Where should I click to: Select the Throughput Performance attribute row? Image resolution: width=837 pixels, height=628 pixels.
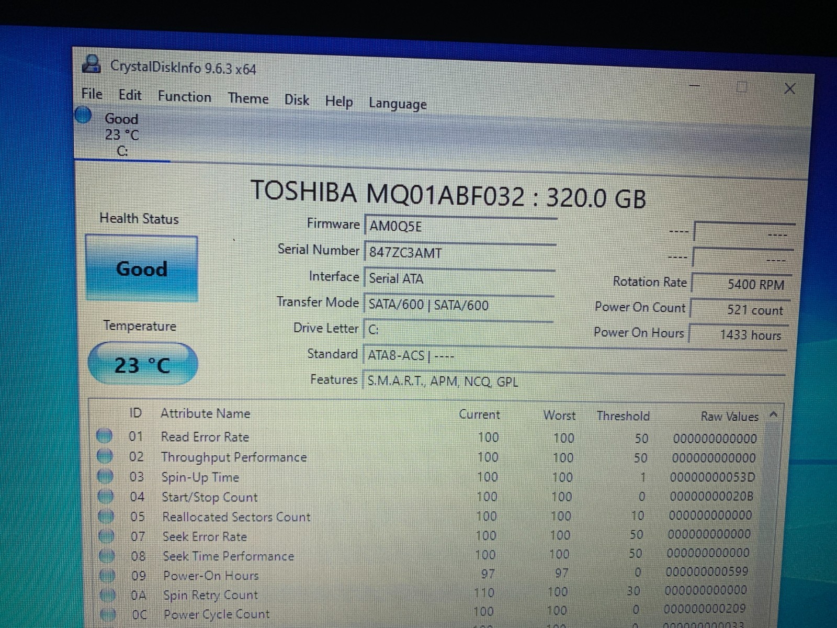[x=427, y=457]
